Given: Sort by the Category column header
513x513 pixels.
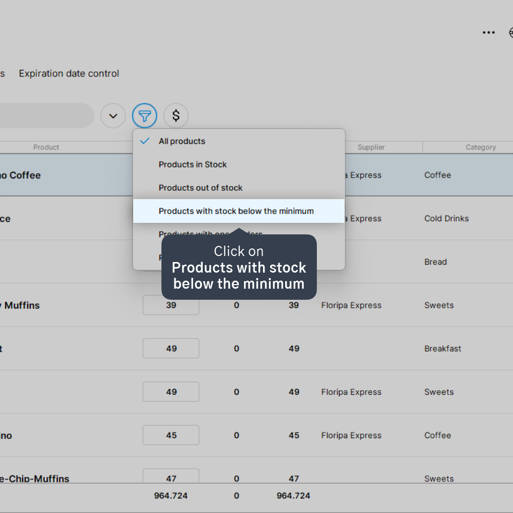Looking at the screenshot, I should click(481, 147).
